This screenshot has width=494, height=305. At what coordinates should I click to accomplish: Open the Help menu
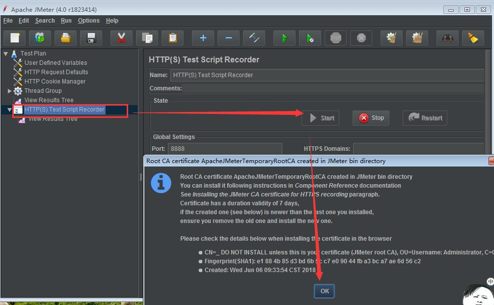pos(112,21)
